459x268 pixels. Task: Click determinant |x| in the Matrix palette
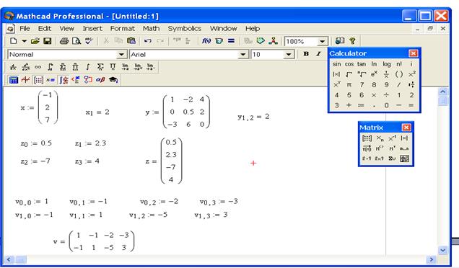tap(404, 138)
